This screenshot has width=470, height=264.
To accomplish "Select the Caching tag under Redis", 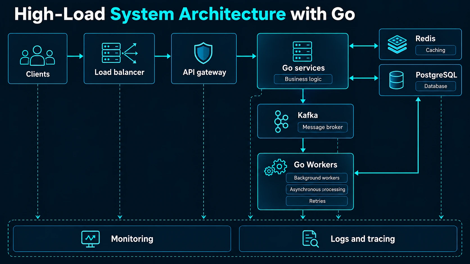I will tap(435, 50).
